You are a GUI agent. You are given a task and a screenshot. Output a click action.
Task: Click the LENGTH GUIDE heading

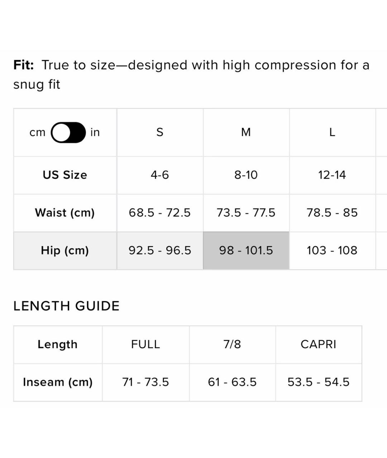66,306
